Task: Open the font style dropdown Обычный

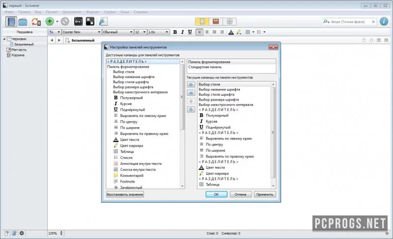Action: coord(117,32)
